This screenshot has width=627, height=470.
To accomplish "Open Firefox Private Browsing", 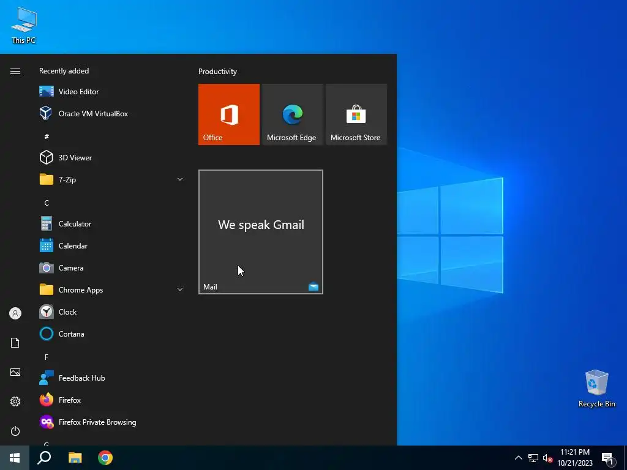I will pos(111,422).
